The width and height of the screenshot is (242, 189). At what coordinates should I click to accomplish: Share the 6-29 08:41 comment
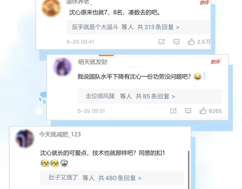pyautogui.click(x=162, y=42)
